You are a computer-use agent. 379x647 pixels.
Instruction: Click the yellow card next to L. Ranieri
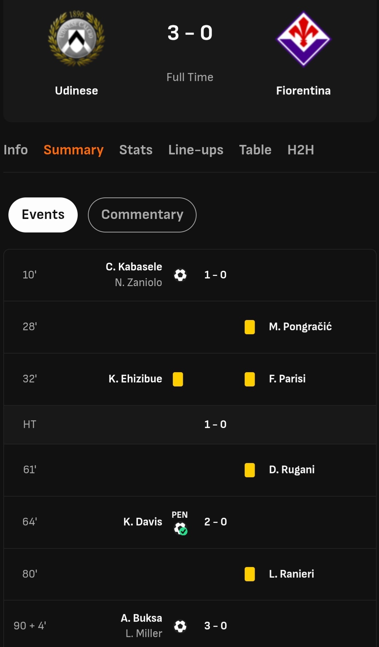[250, 574]
